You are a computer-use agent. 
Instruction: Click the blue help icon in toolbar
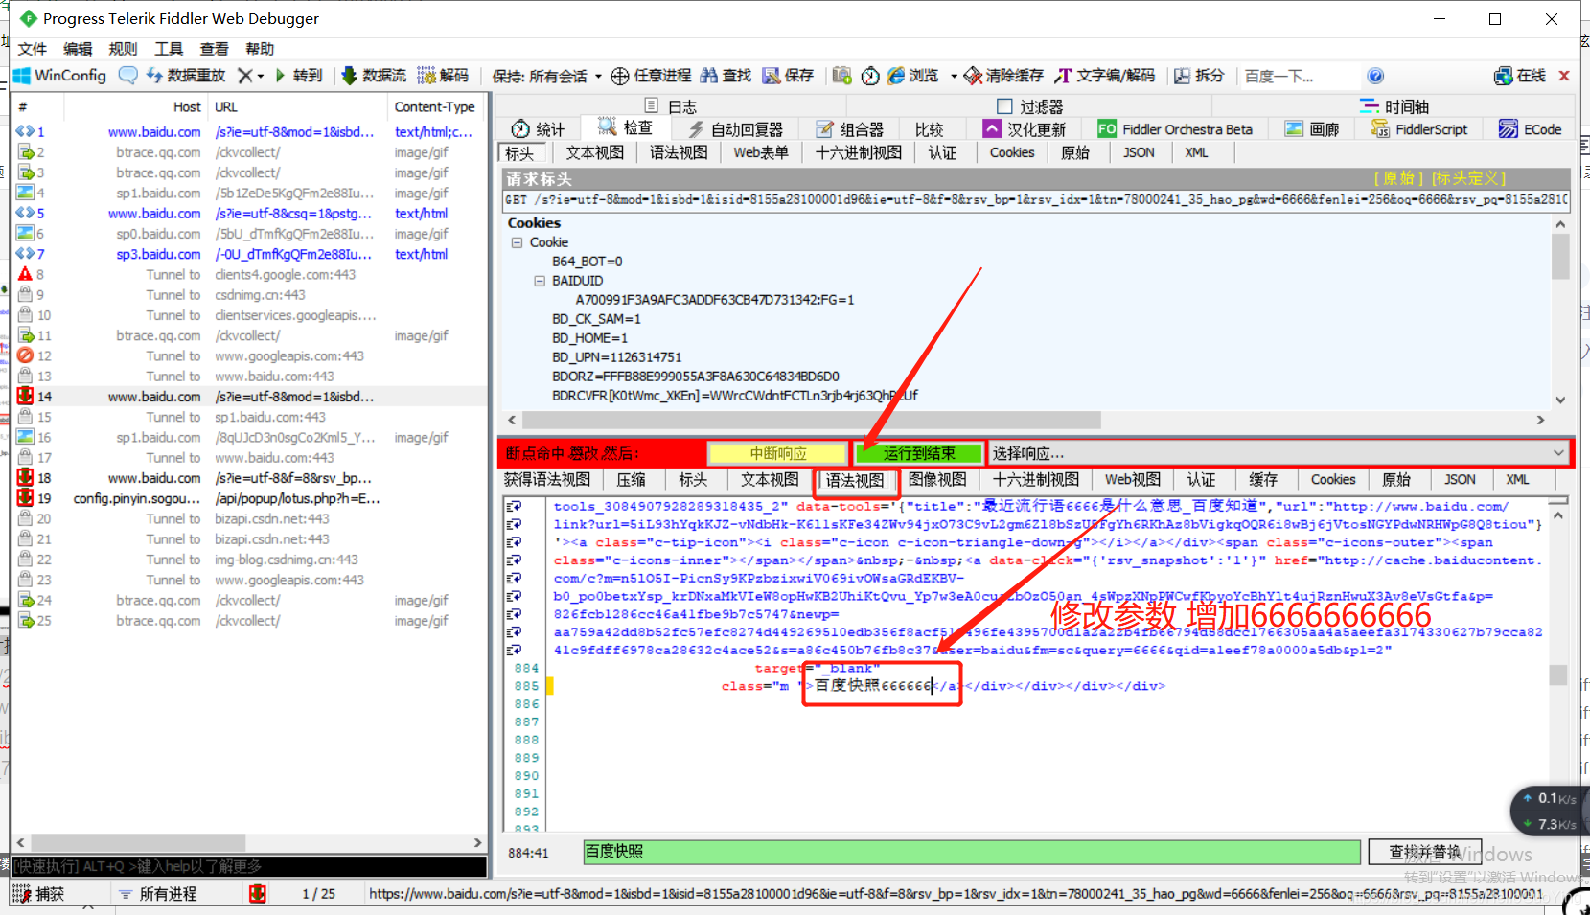coord(1375,76)
